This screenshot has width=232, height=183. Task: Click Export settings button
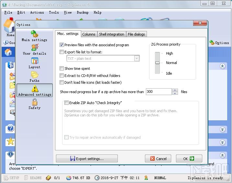(87, 159)
